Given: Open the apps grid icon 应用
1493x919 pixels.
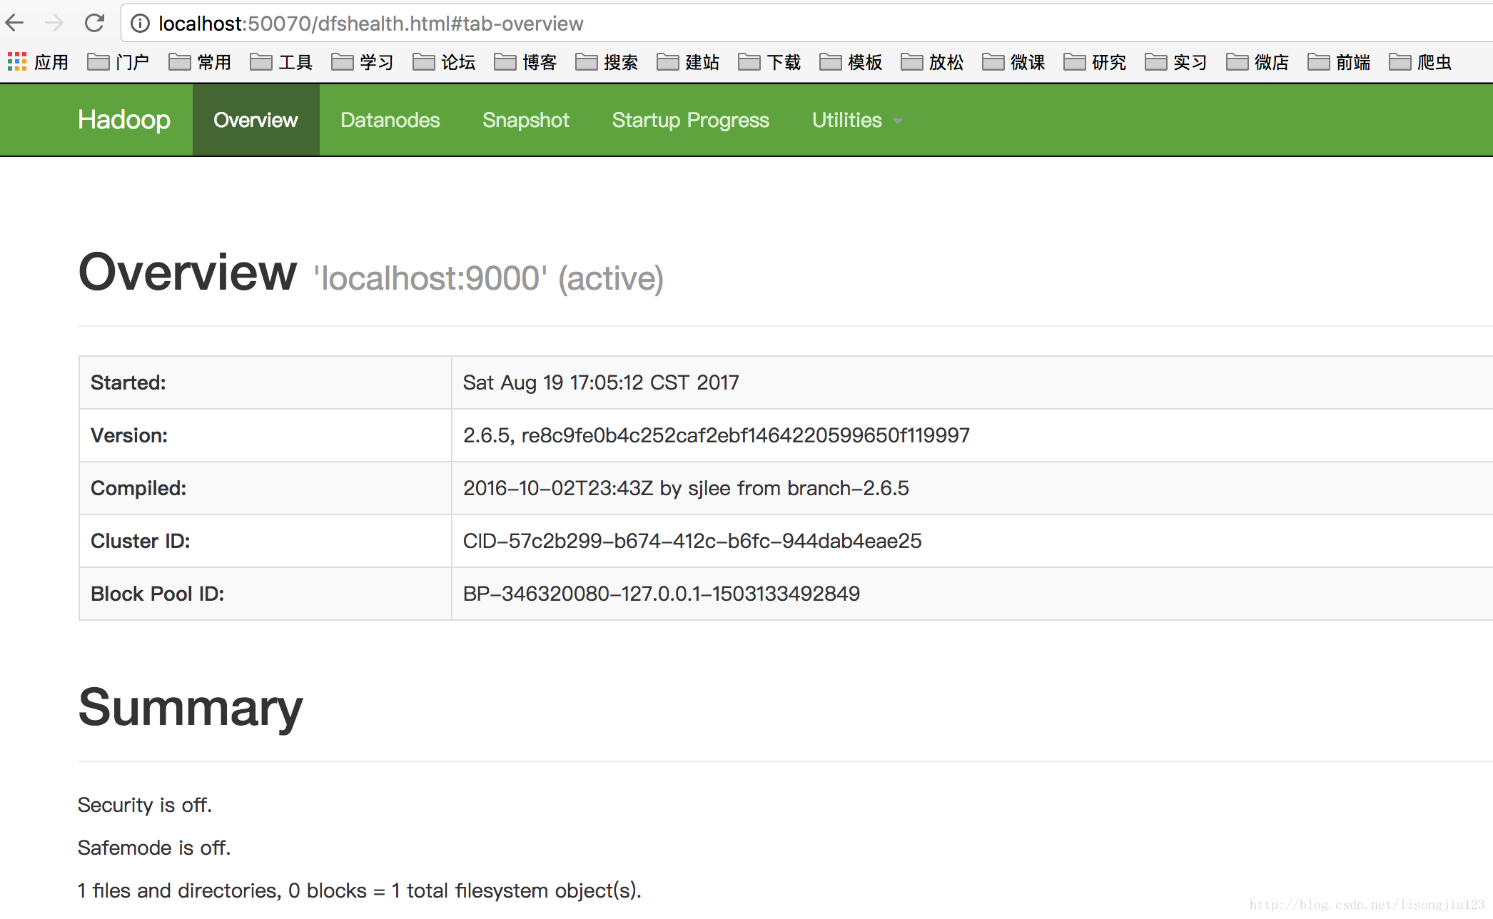Looking at the screenshot, I should [38, 62].
